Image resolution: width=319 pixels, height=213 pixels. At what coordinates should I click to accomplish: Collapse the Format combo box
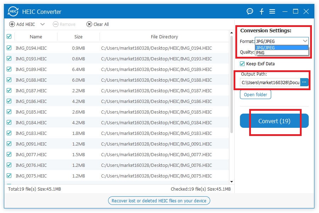pos(305,41)
